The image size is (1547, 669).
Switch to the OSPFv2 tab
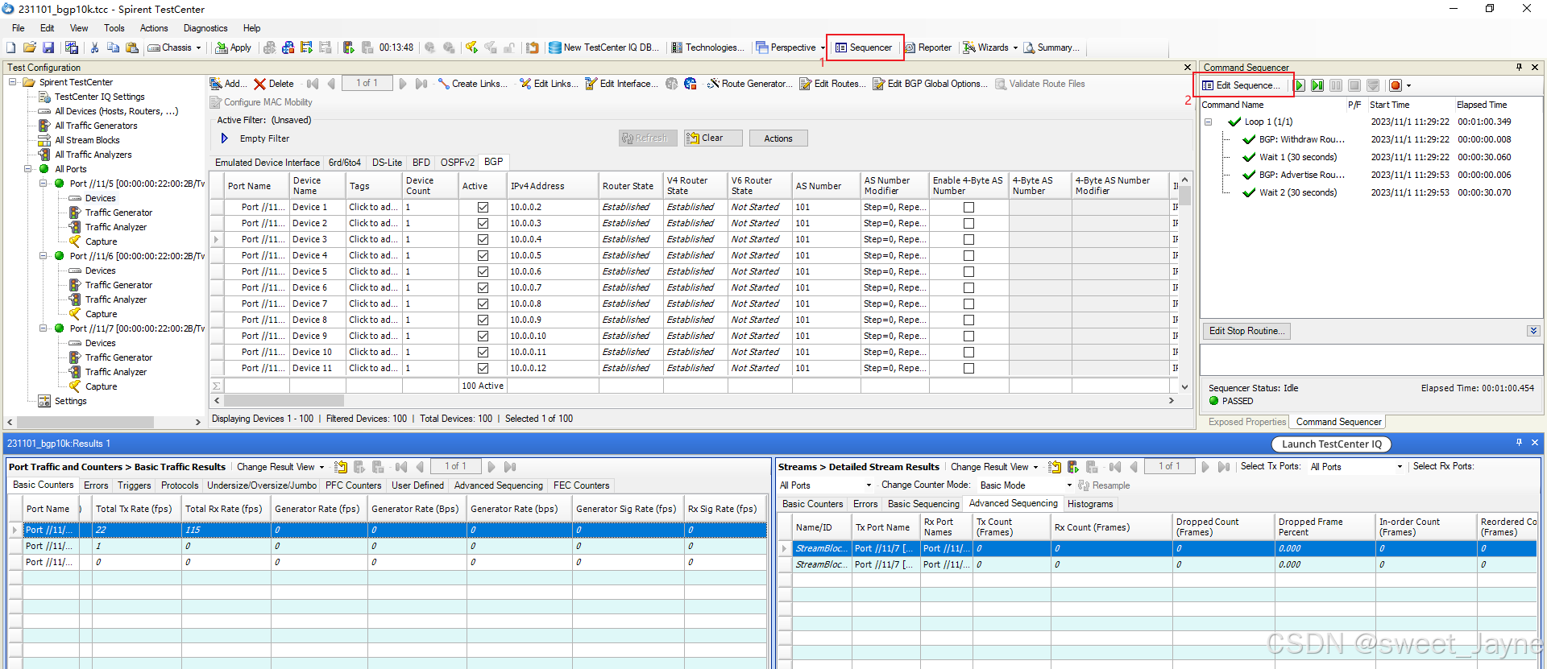pos(457,163)
